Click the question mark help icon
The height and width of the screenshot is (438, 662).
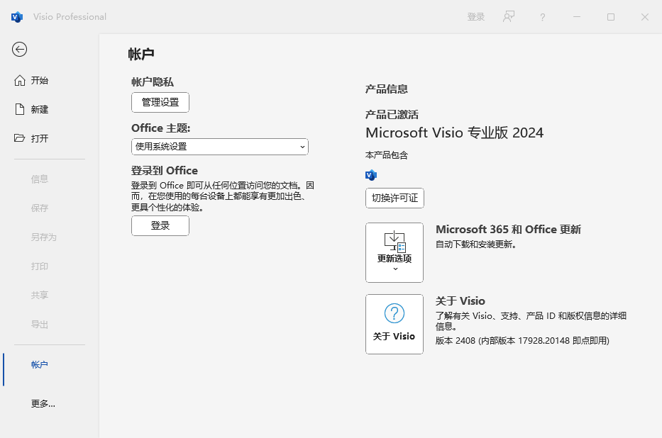point(543,17)
